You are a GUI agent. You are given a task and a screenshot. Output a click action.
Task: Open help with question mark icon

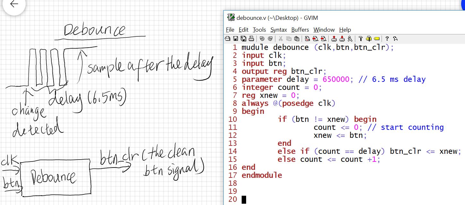(387, 39)
